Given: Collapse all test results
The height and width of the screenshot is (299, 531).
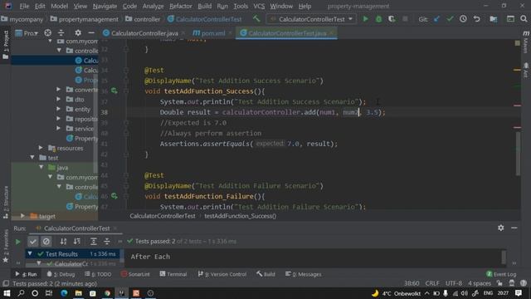Looking at the screenshot, I should click(x=107, y=242).
